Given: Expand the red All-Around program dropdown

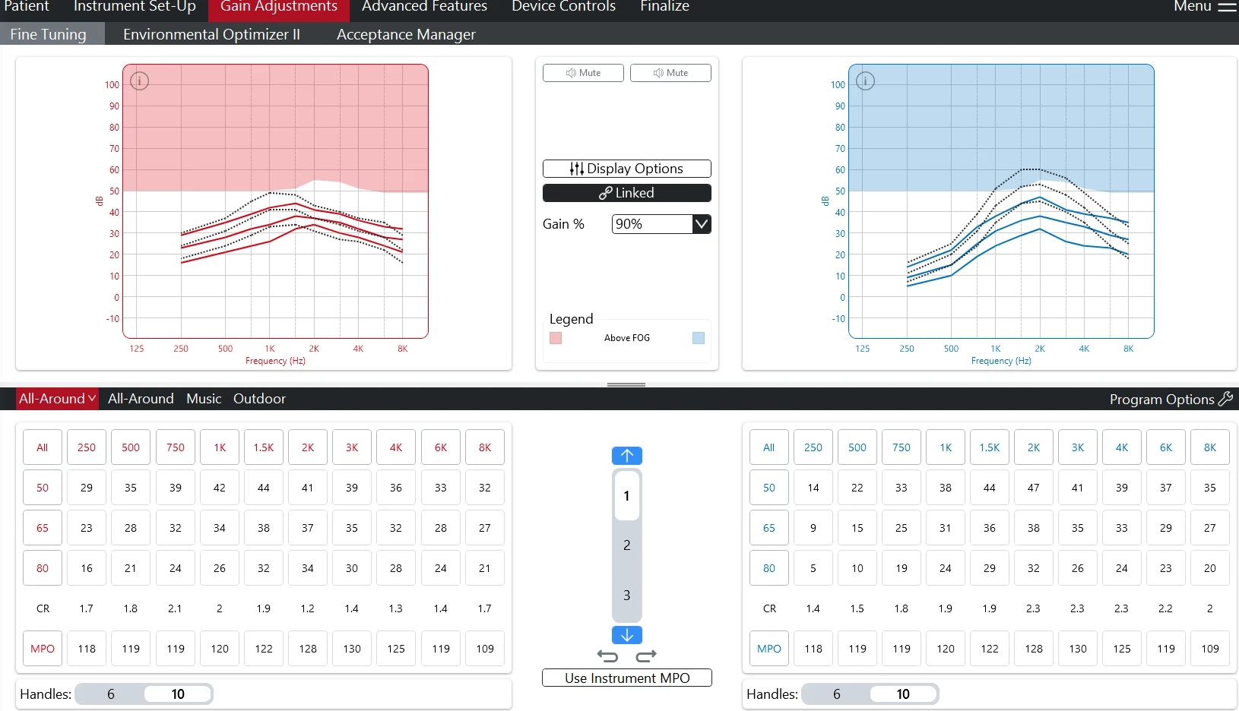Looking at the screenshot, I should (57, 399).
